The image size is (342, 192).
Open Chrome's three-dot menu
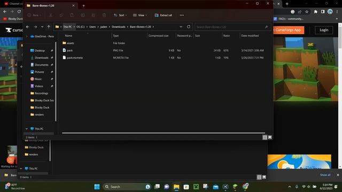click(x=337, y=12)
